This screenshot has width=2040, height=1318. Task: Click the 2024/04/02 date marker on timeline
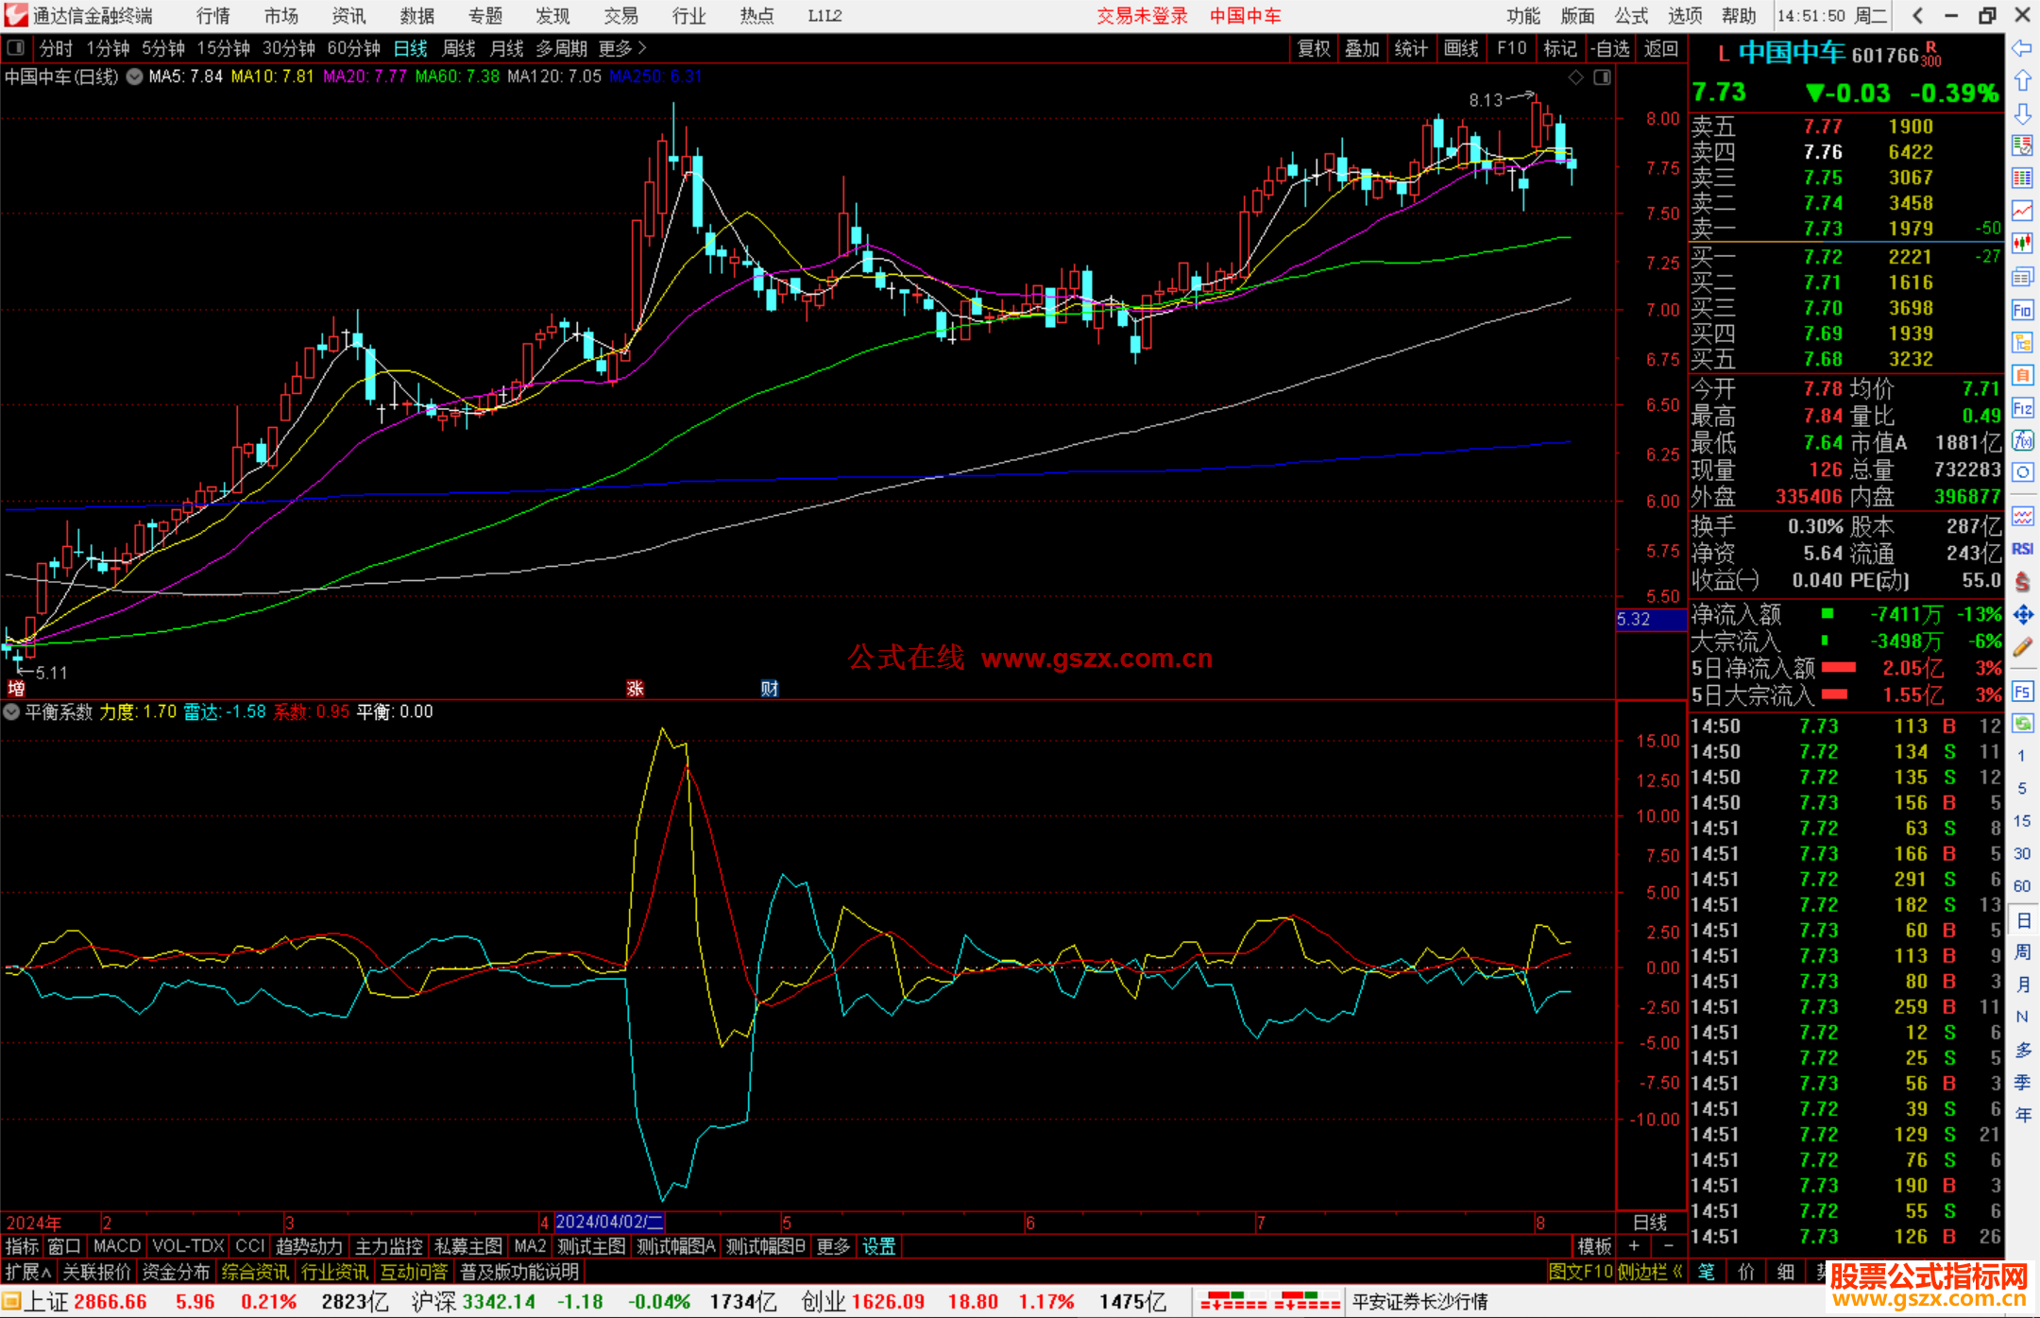point(609,1222)
